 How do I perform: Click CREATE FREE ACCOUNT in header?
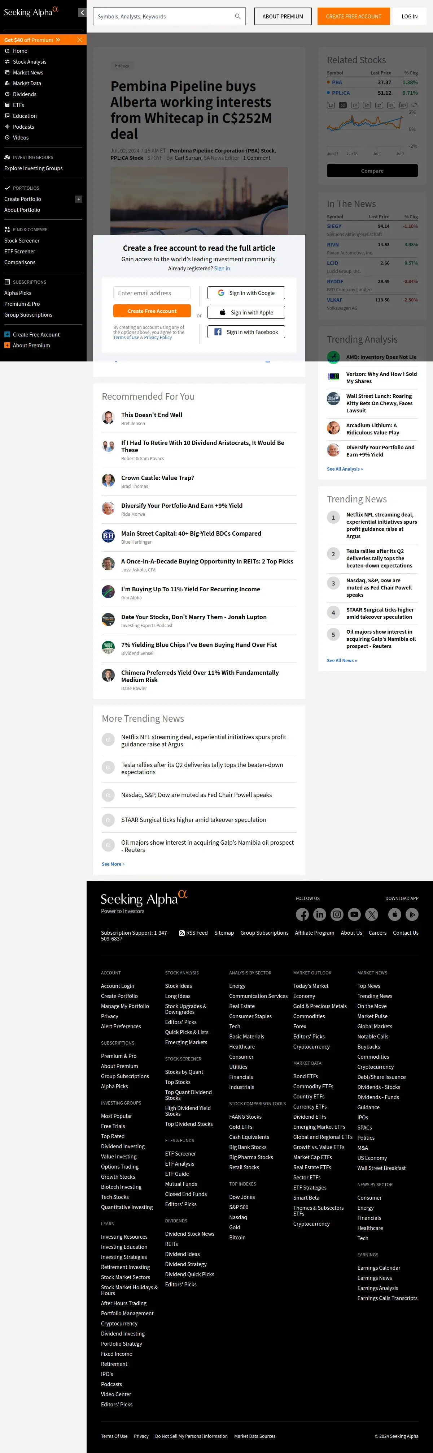[x=354, y=16]
